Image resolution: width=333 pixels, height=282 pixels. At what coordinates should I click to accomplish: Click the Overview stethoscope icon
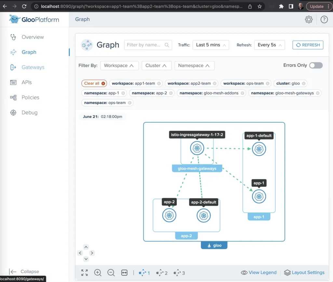click(x=13, y=37)
